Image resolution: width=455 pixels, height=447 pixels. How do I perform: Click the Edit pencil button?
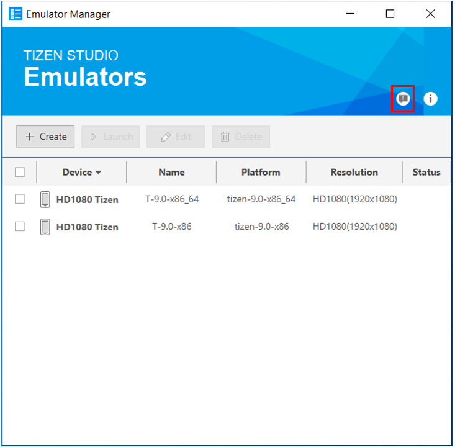(x=176, y=137)
